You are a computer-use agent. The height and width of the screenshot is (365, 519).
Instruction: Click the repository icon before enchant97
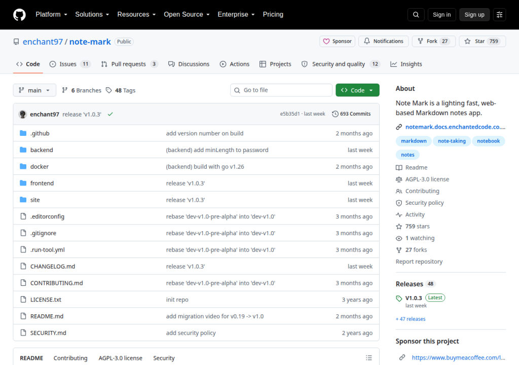[x=16, y=42]
